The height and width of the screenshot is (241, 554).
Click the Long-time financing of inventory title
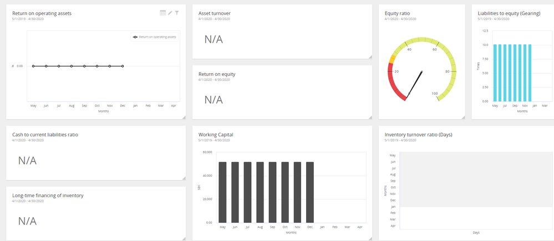tap(48, 196)
